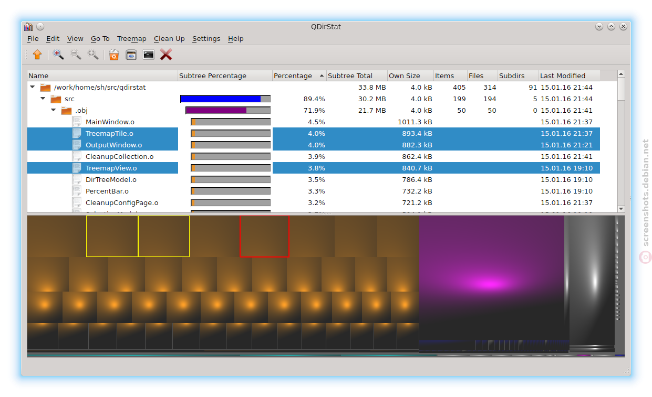Click scroll down arrow of tree view
This screenshot has width=652, height=397.
click(x=621, y=208)
